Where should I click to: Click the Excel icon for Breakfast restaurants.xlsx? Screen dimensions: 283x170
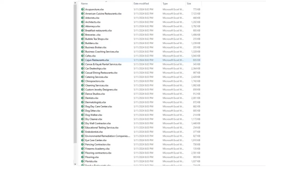tap(83, 30)
